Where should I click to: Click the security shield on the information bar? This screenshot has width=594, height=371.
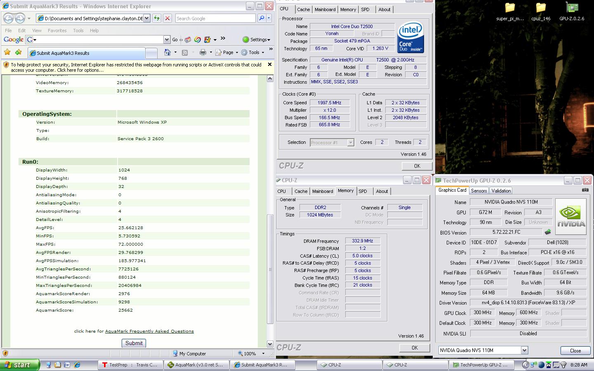[6, 65]
